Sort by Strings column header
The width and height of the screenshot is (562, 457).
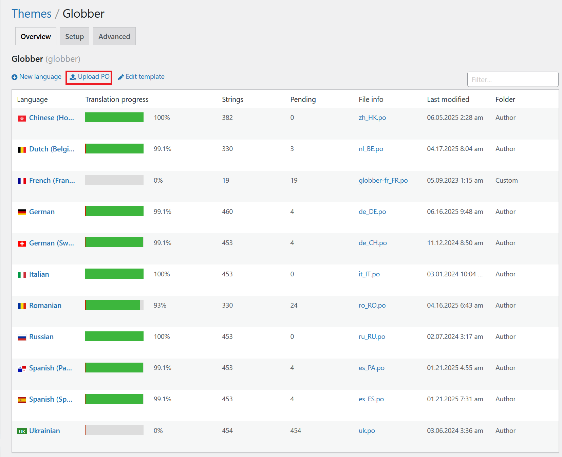(233, 99)
